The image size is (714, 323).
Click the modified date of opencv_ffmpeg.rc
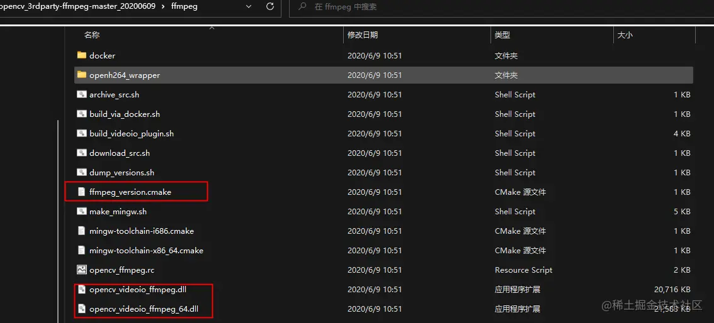pyautogui.click(x=374, y=270)
